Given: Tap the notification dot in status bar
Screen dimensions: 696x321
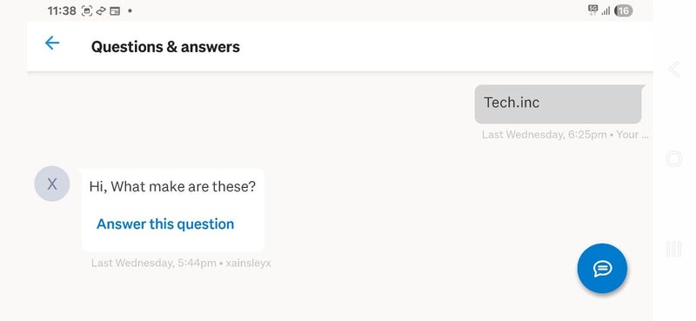Looking at the screenshot, I should tap(130, 11).
